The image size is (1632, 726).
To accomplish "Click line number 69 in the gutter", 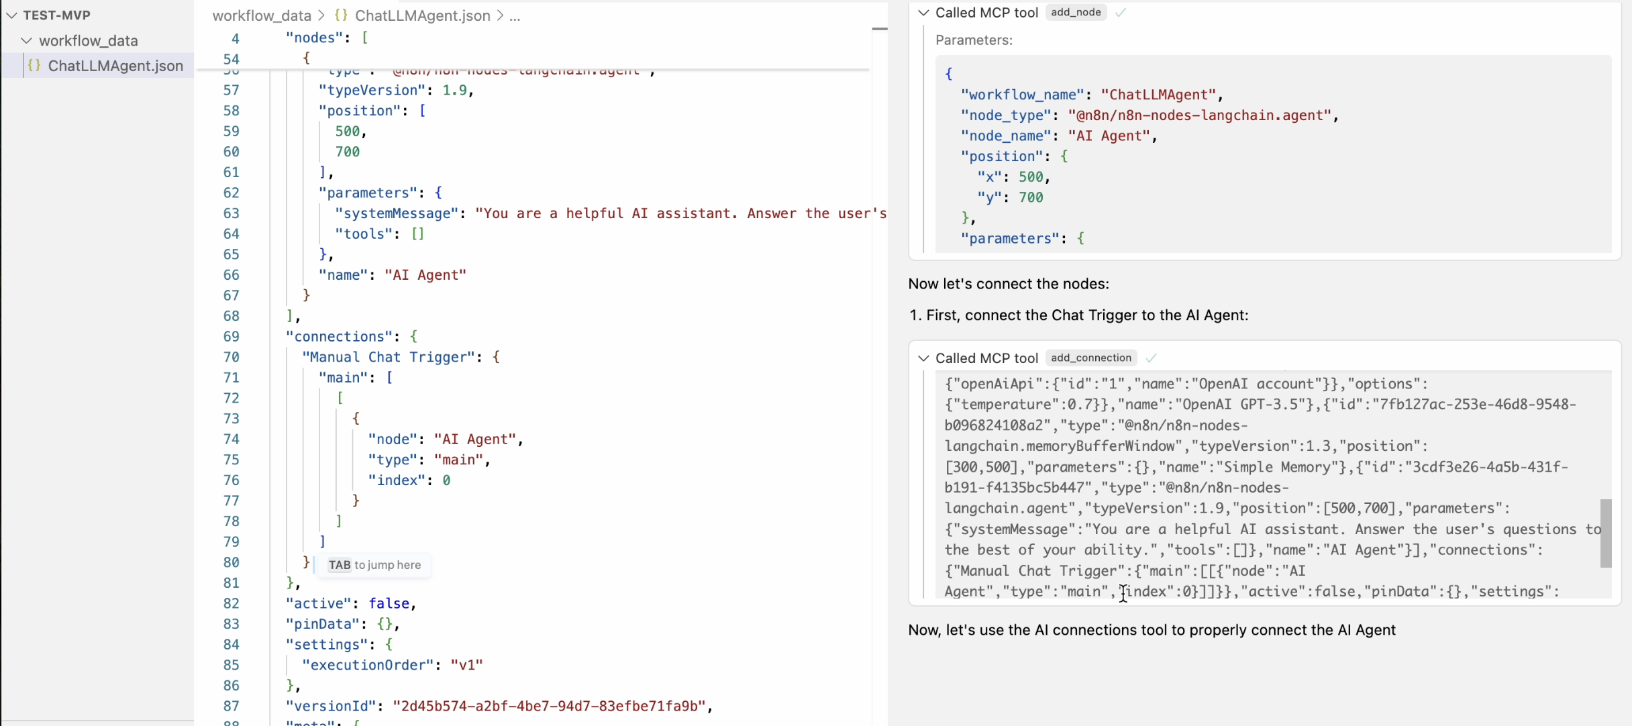I will click(232, 337).
